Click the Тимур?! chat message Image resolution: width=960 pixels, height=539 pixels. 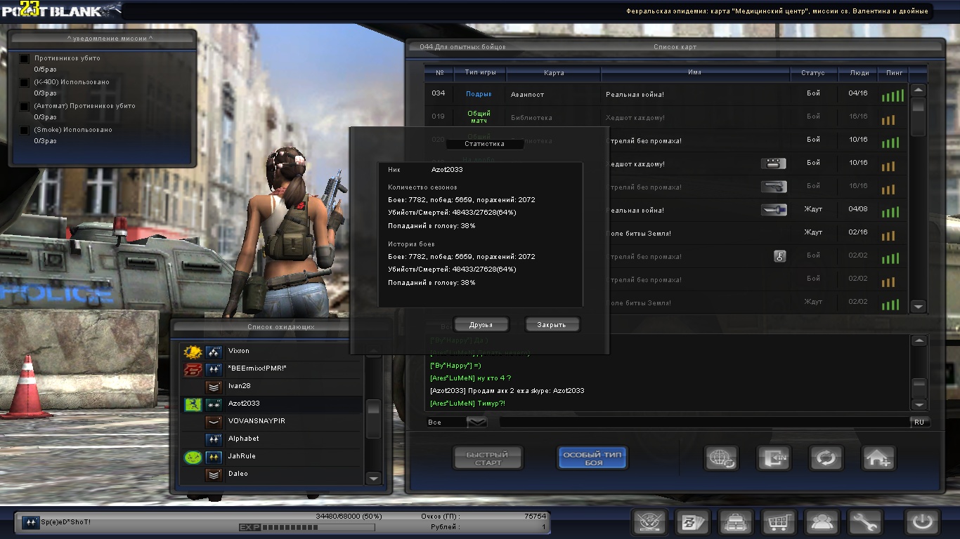pyautogui.click(x=468, y=404)
